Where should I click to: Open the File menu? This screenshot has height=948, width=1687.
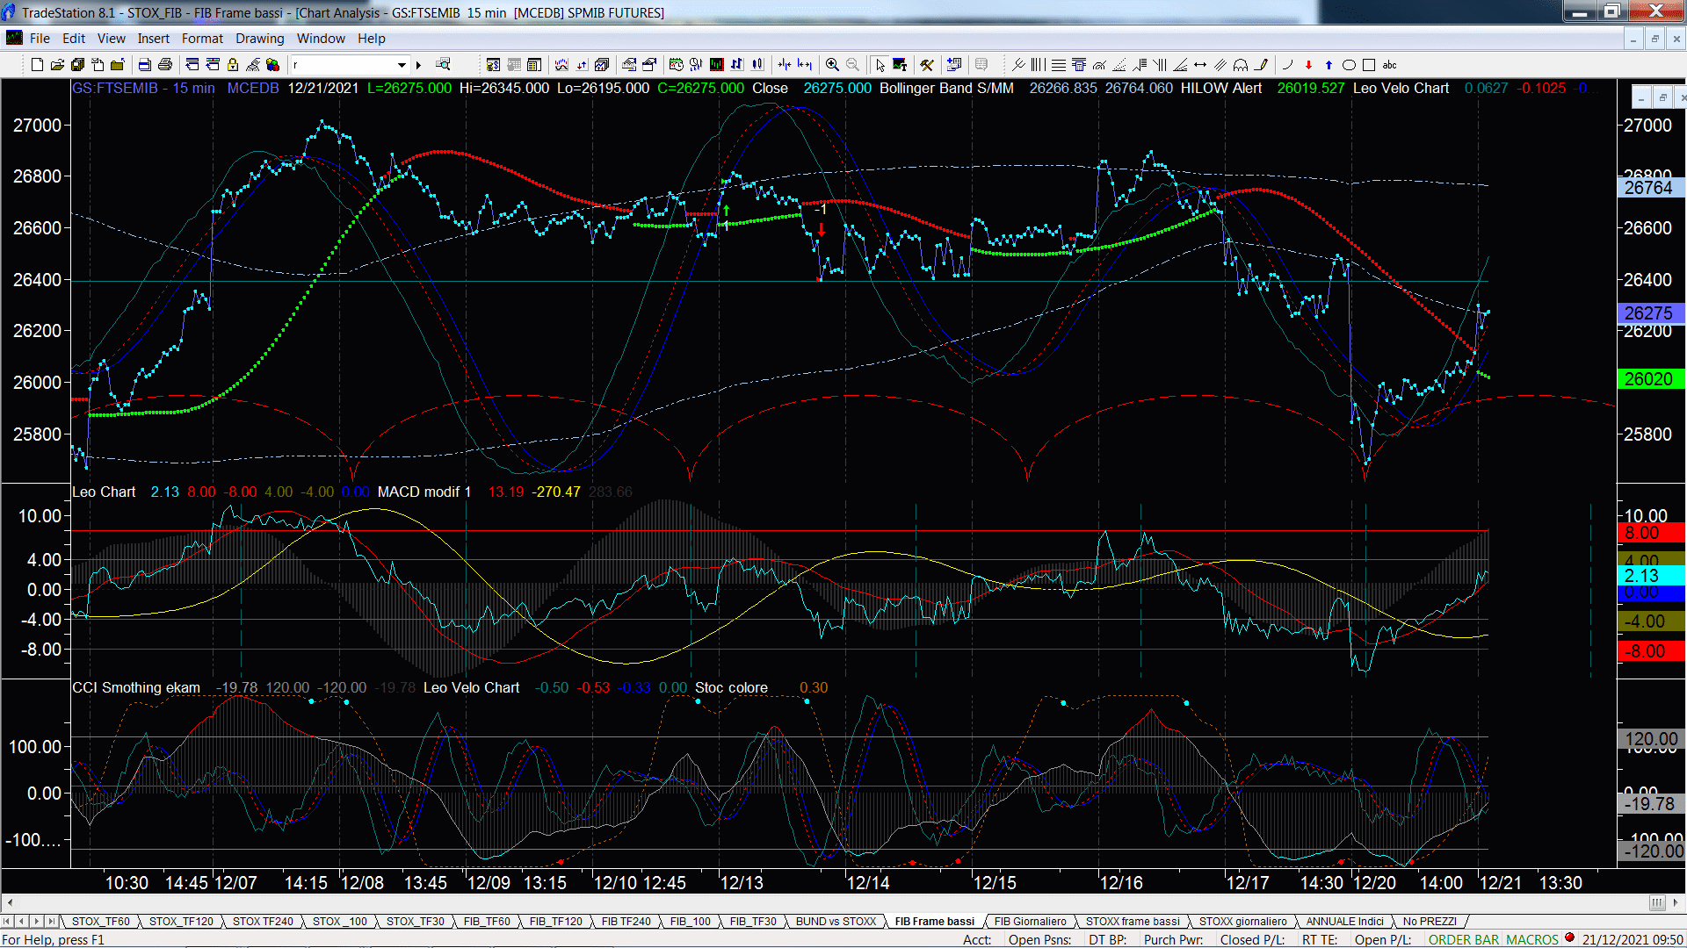coord(40,39)
